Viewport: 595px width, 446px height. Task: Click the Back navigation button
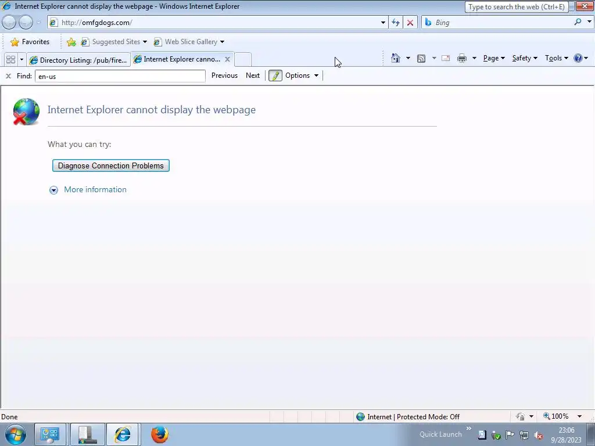click(9, 23)
